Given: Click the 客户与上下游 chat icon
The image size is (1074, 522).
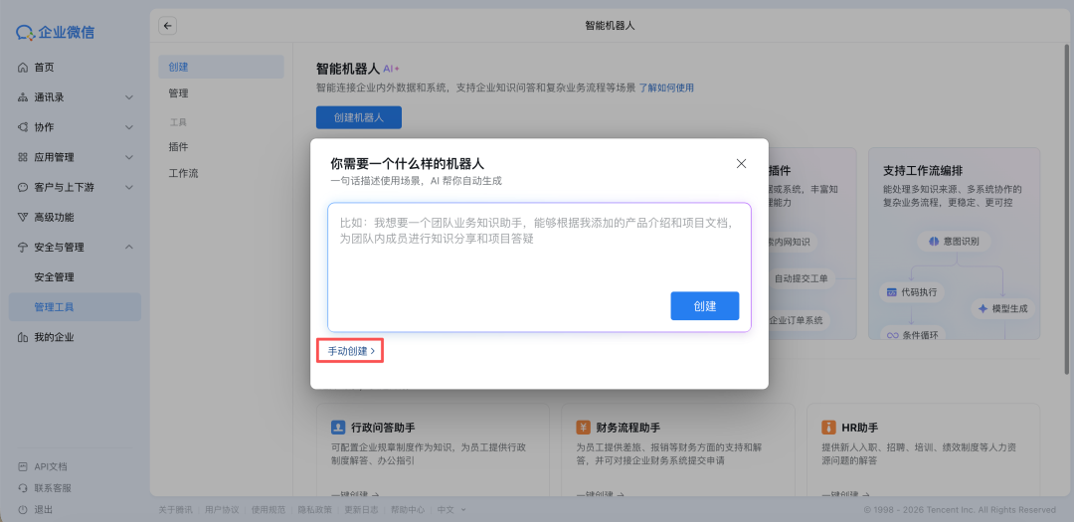Looking at the screenshot, I should click(23, 187).
